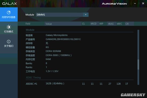Image resolution: width=147 pixels, height=98 pixels.
Task: Click the CL column header
Action: pos(84,24)
